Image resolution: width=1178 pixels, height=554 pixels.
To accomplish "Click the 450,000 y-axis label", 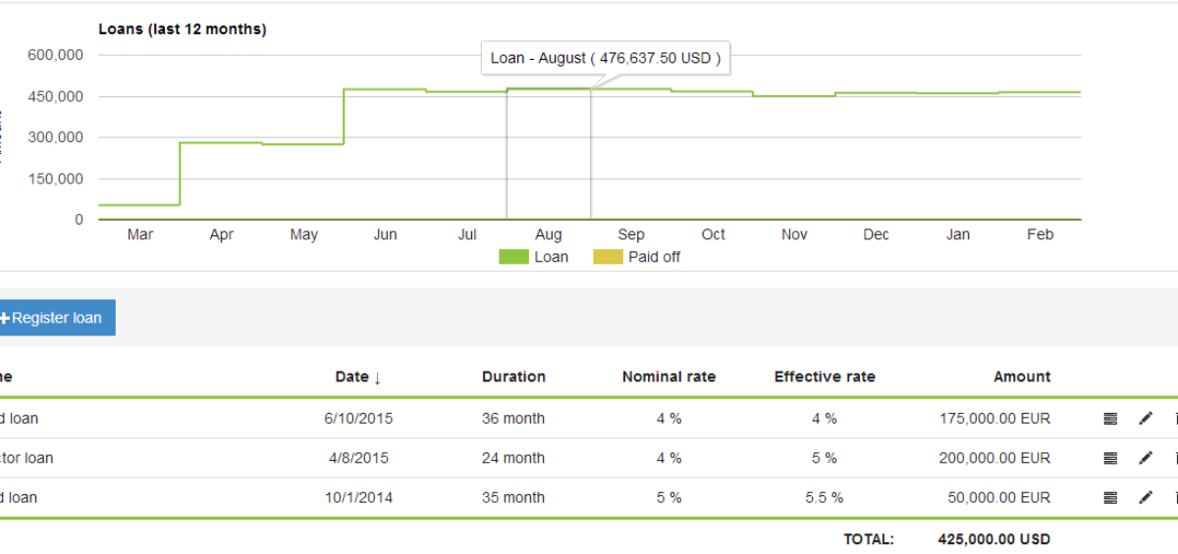I will pos(56,96).
